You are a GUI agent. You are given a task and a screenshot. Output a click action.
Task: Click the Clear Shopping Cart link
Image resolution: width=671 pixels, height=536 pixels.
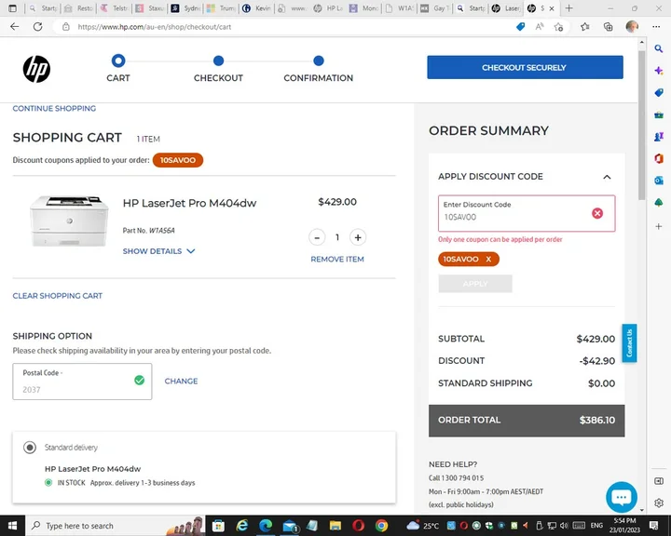click(x=58, y=296)
